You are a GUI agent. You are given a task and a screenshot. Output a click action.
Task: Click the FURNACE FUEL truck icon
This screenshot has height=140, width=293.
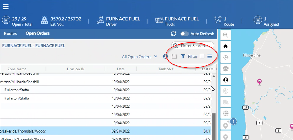click(159, 20)
